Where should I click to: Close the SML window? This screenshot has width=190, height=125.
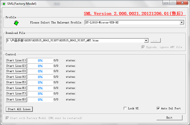[182, 3]
